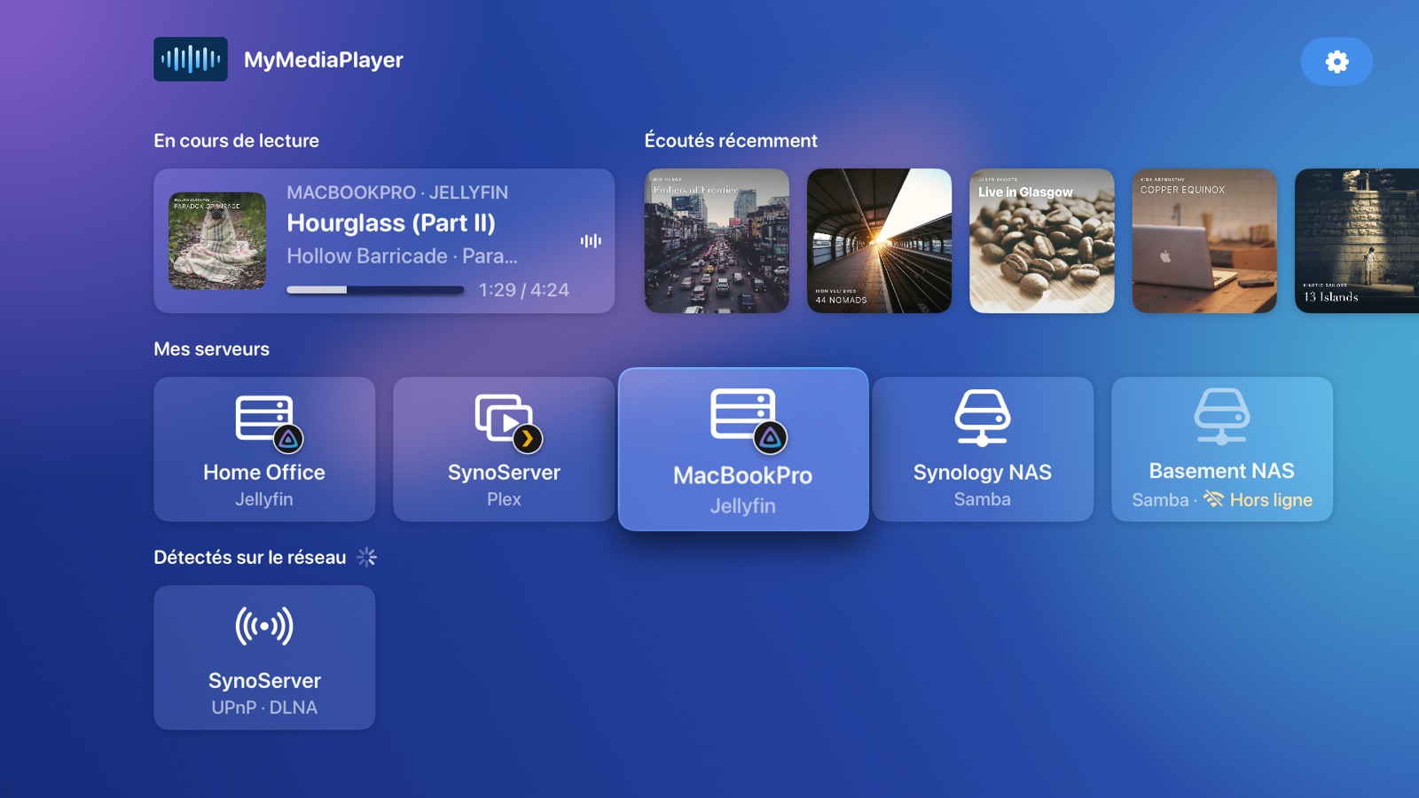1419x798 pixels.
Task: Click the now playing album artwork
Action: (217, 241)
